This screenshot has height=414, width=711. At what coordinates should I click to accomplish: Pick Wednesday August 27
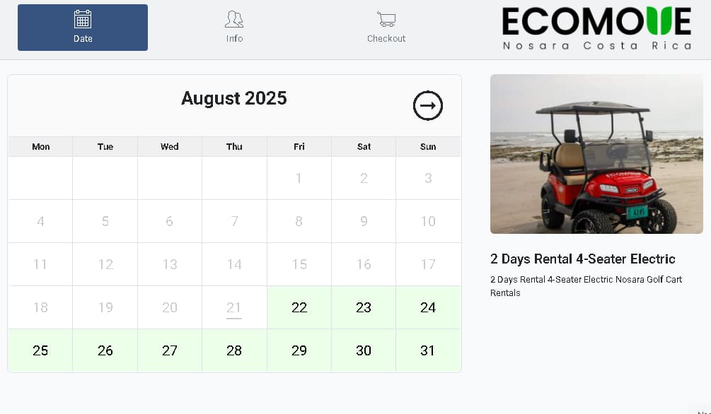[x=170, y=350]
